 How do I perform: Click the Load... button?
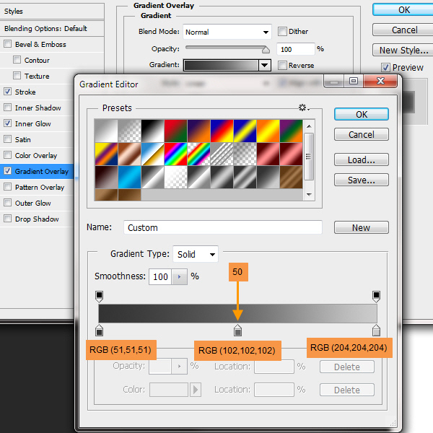point(362,160)
